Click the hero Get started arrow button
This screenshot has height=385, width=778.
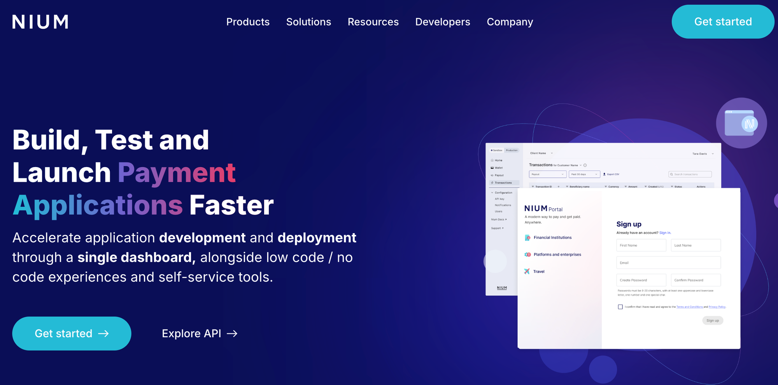point(72,333)
